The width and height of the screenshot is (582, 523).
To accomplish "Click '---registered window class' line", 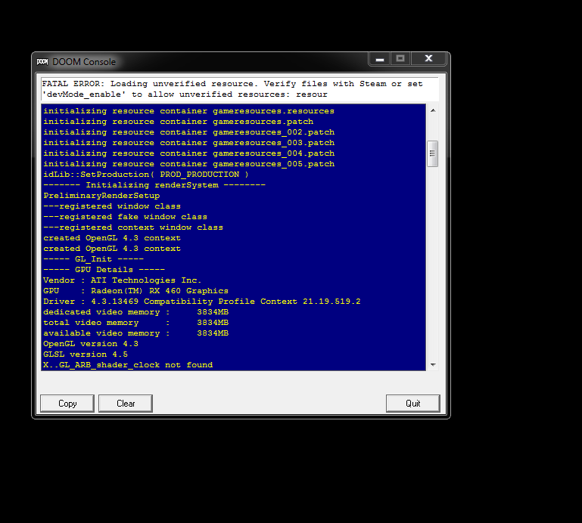I will tap(112, 206).
